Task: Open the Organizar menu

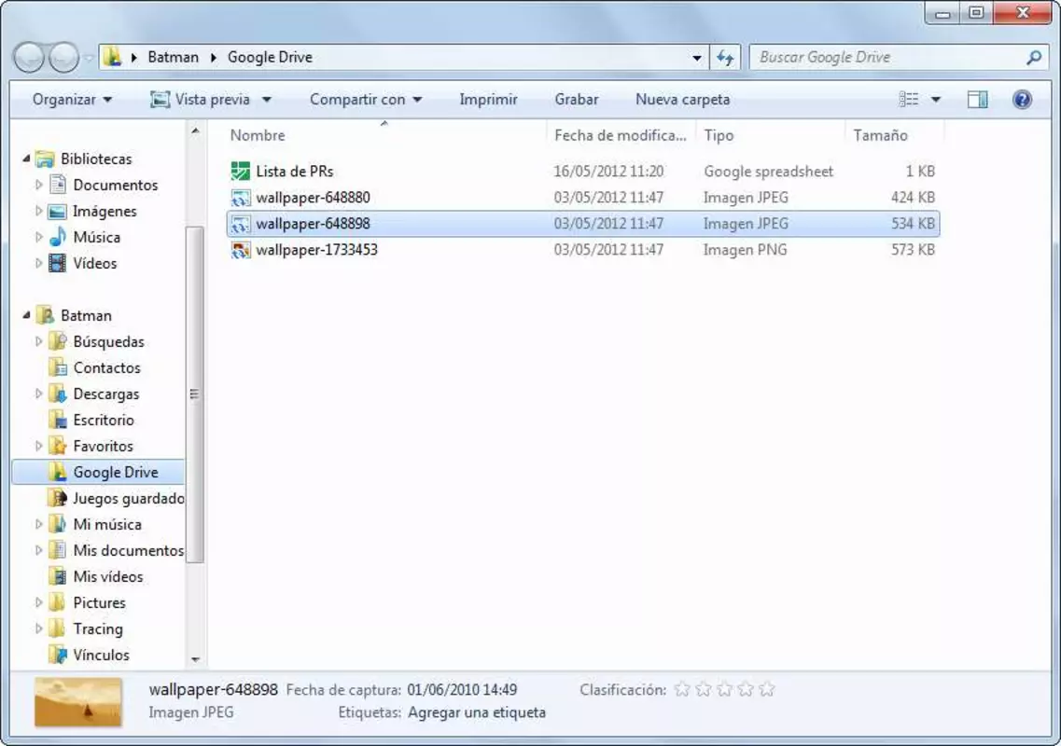Action: pos(72,100)
